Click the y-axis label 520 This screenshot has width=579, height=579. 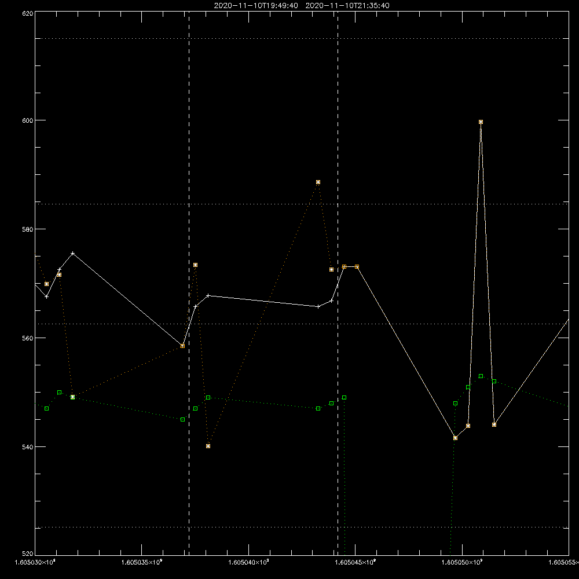[x=28, y=554]
